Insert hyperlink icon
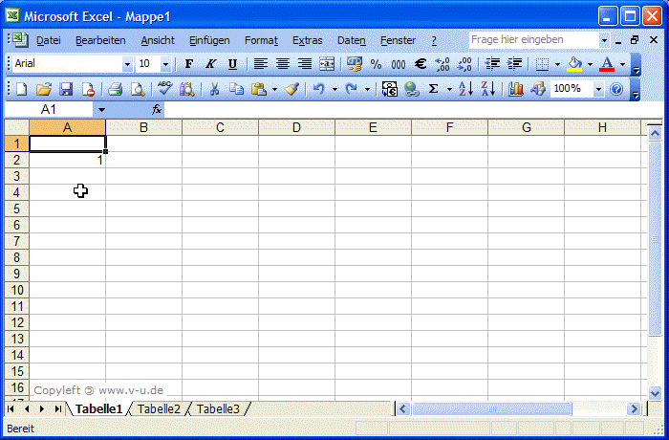Viewport: 669px width, 440px height. pos(412,89)
